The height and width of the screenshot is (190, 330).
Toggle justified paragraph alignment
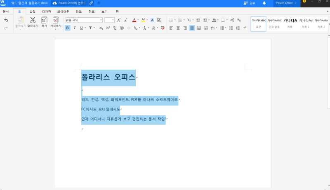(192, 28)
